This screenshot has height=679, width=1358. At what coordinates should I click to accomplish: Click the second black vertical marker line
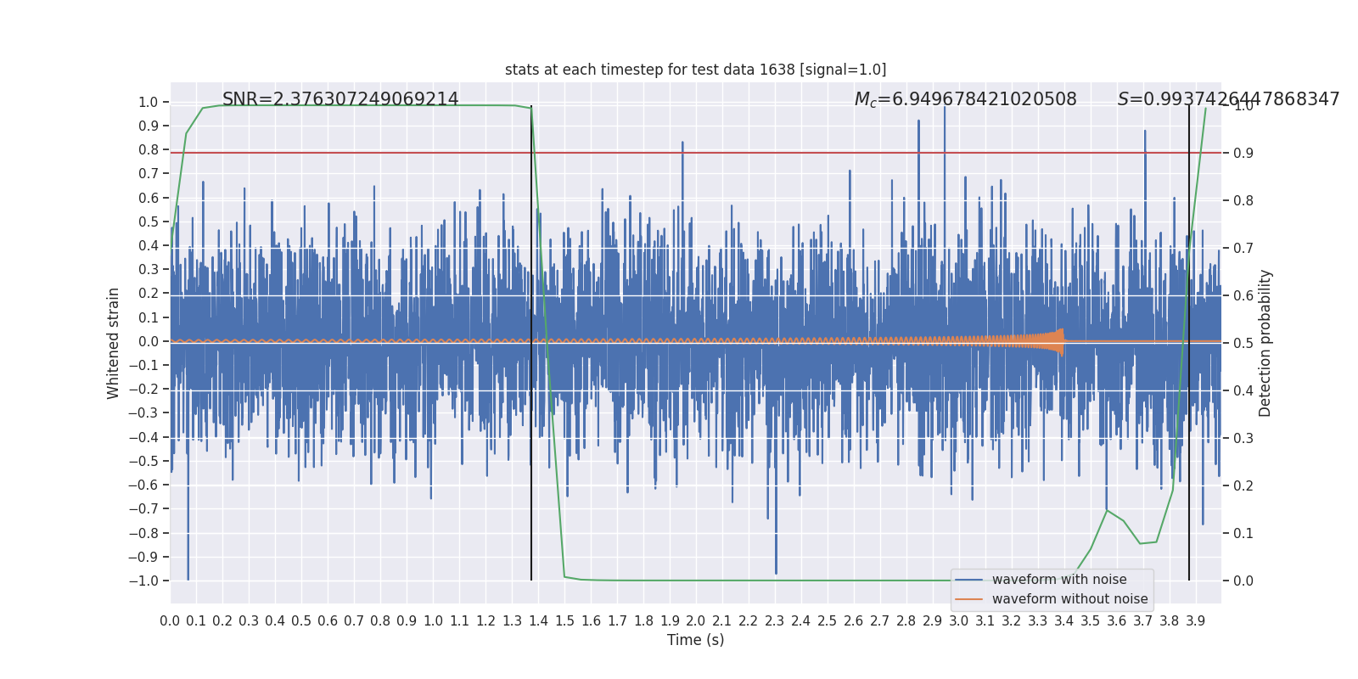[1188, 343]
